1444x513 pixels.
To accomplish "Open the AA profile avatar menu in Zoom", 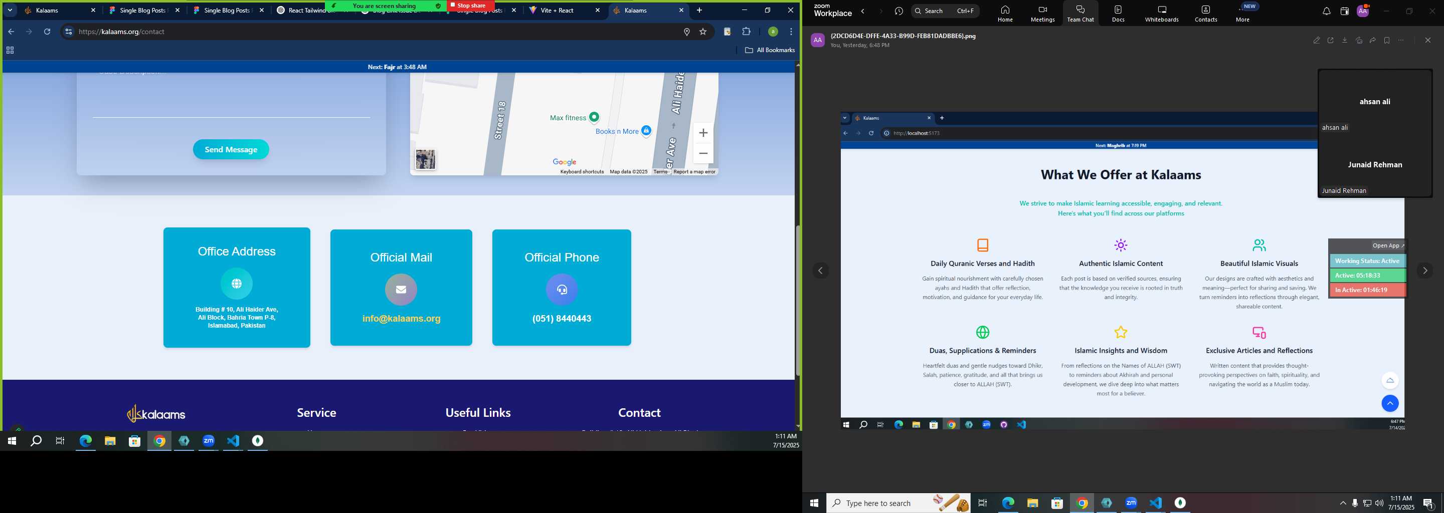I will [1363, 11].
